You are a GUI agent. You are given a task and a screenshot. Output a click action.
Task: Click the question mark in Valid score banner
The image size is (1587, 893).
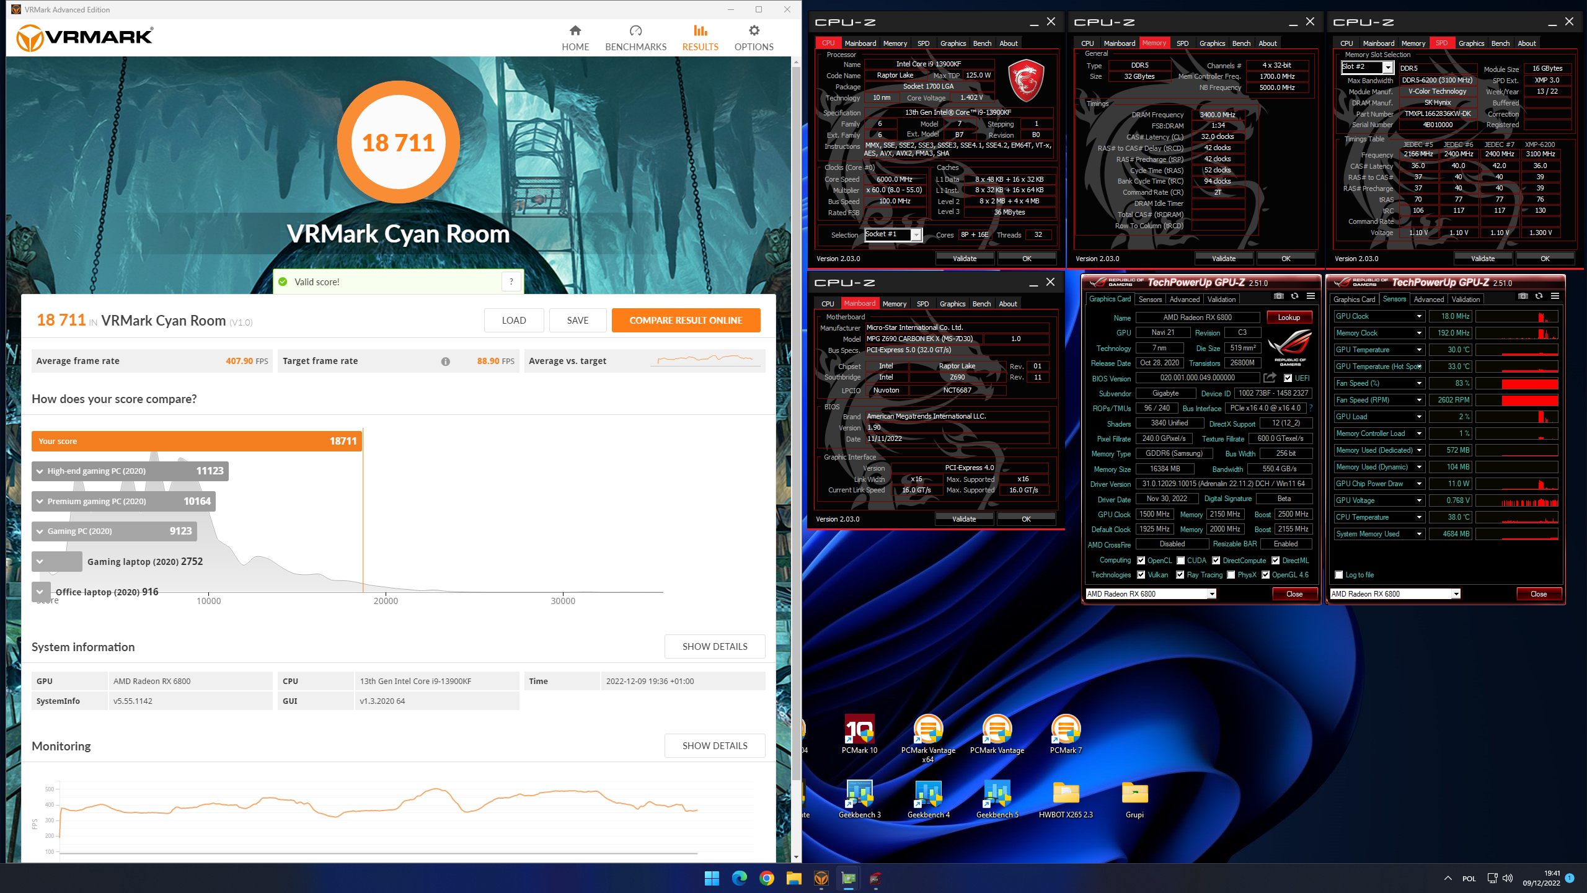click(x=511, y=282)
